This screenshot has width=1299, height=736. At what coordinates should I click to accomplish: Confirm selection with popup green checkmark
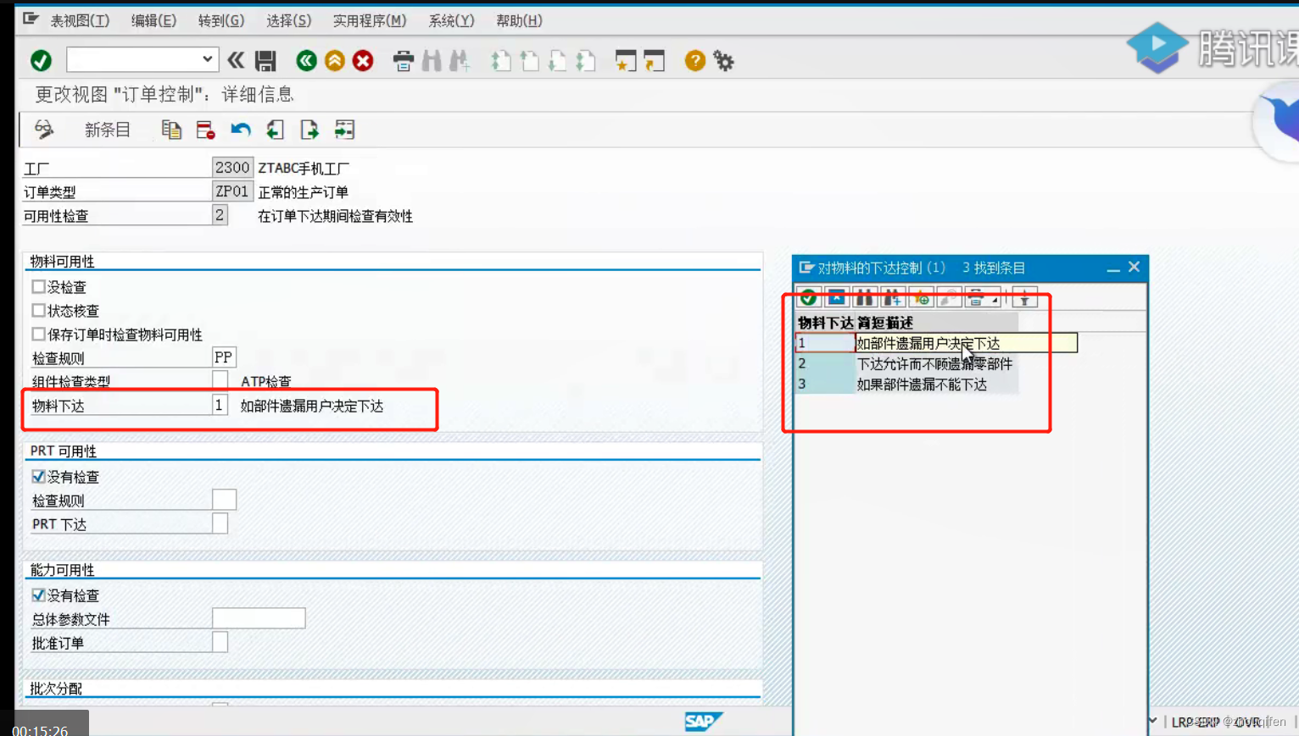point(809,298)
